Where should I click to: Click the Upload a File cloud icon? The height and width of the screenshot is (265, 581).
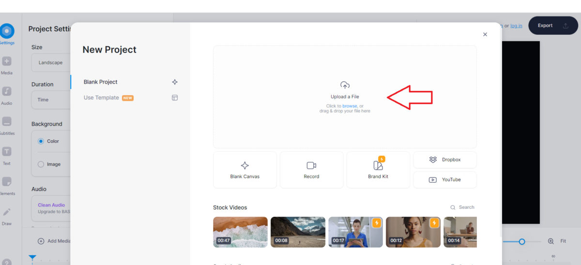[x=345, y=86]
